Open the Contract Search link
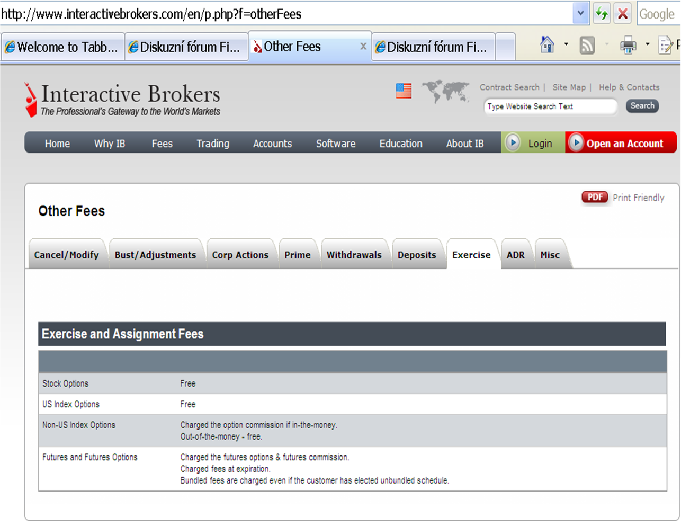Viewport: 681px width, 527px height. (x=509, y=87)
